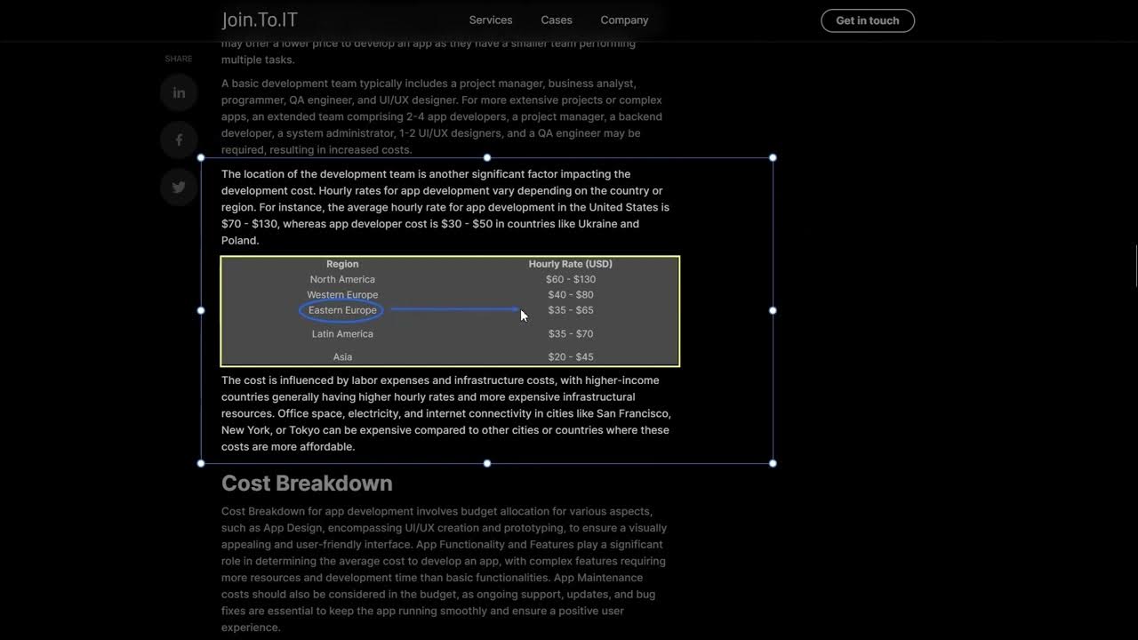This screenshot has width=1138, height=640.
Task: Click the Cost Breakdown heading
Action: 307,483
